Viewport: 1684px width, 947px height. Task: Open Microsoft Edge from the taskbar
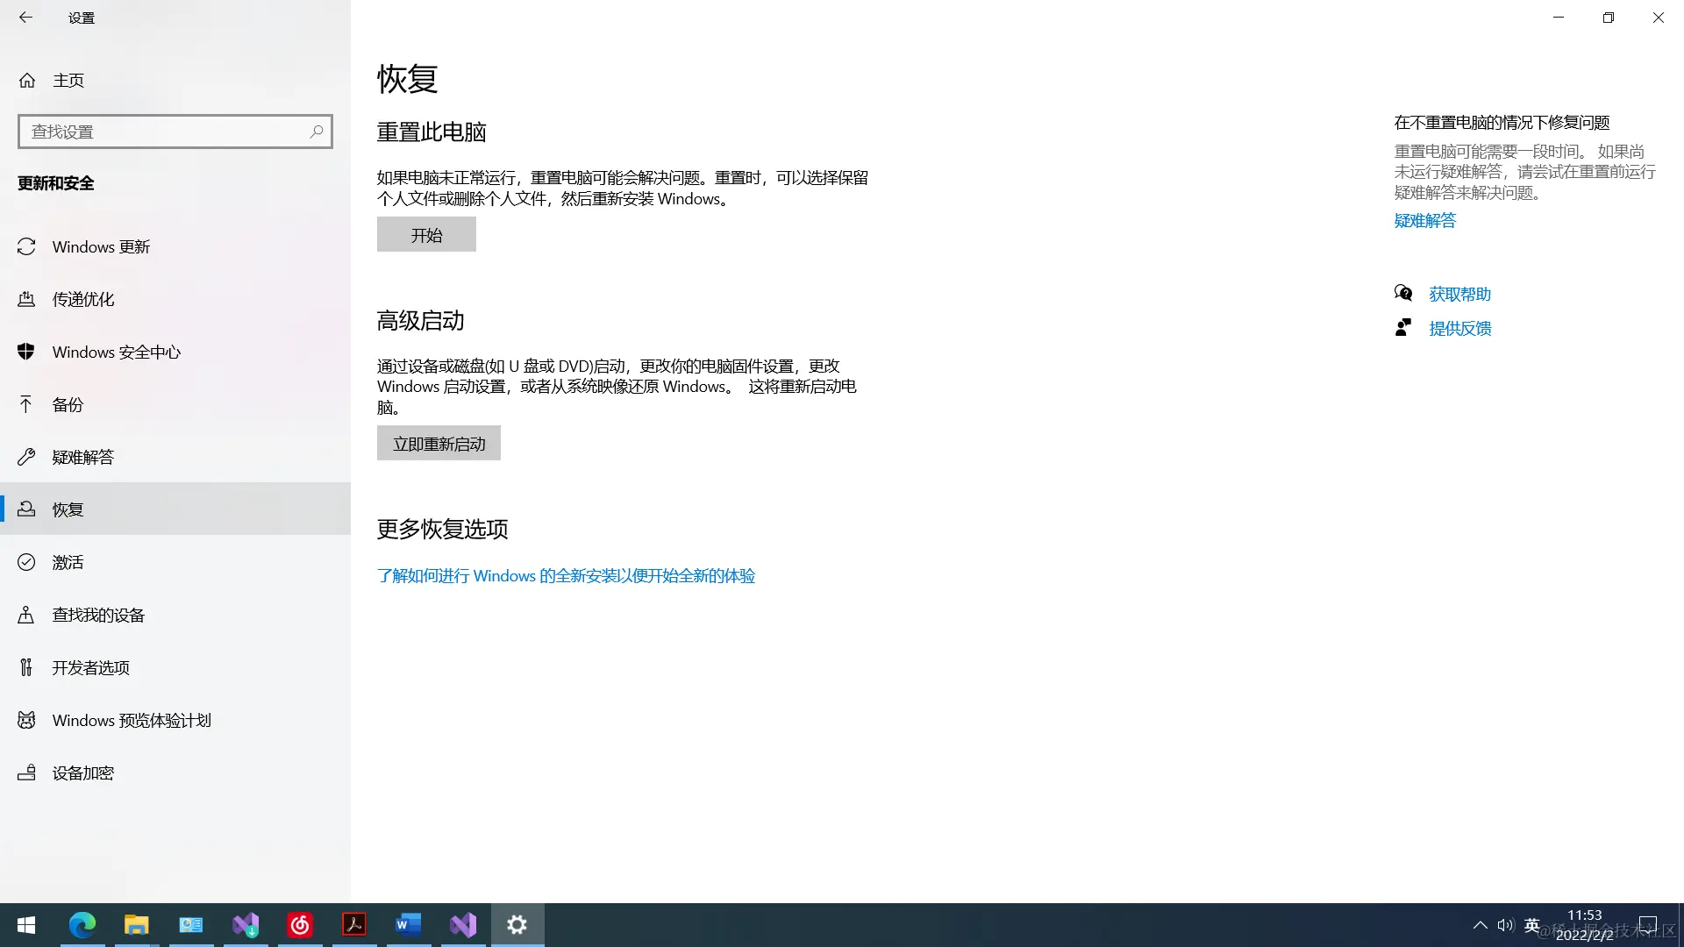tap(82, 925)
